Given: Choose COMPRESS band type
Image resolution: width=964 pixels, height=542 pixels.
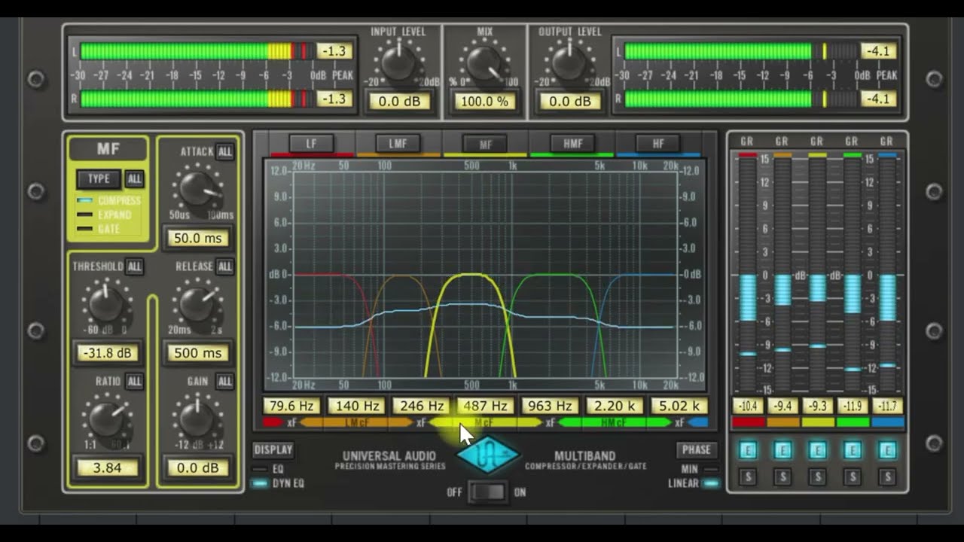Looking at the screenshot, I should [109, 200].
